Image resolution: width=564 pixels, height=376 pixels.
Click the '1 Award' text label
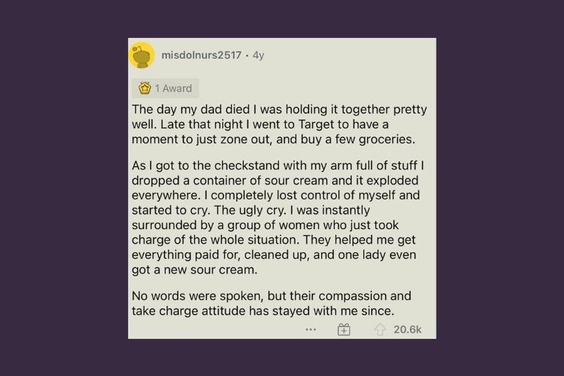[173, 89]
